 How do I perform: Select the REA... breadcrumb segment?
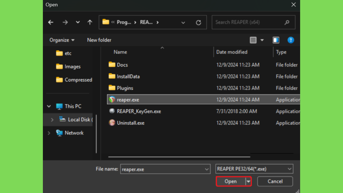click(146, 22)
